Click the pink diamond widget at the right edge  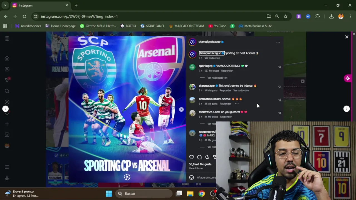point(347,79)
